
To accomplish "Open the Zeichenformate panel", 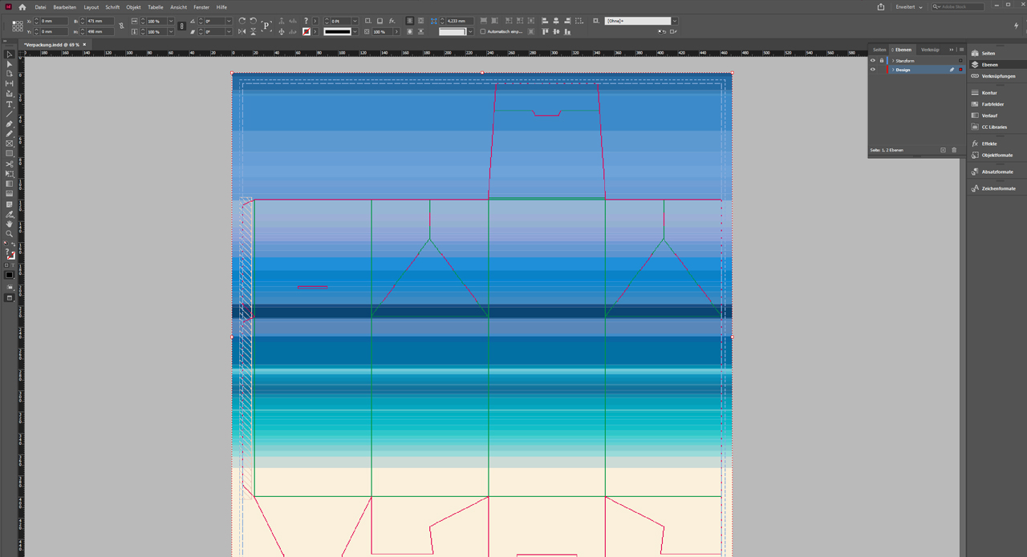I will click(998, 188).
